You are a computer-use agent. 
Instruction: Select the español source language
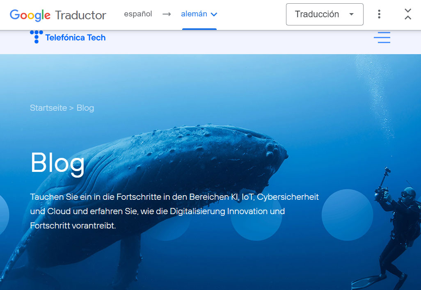click(138, 14)
